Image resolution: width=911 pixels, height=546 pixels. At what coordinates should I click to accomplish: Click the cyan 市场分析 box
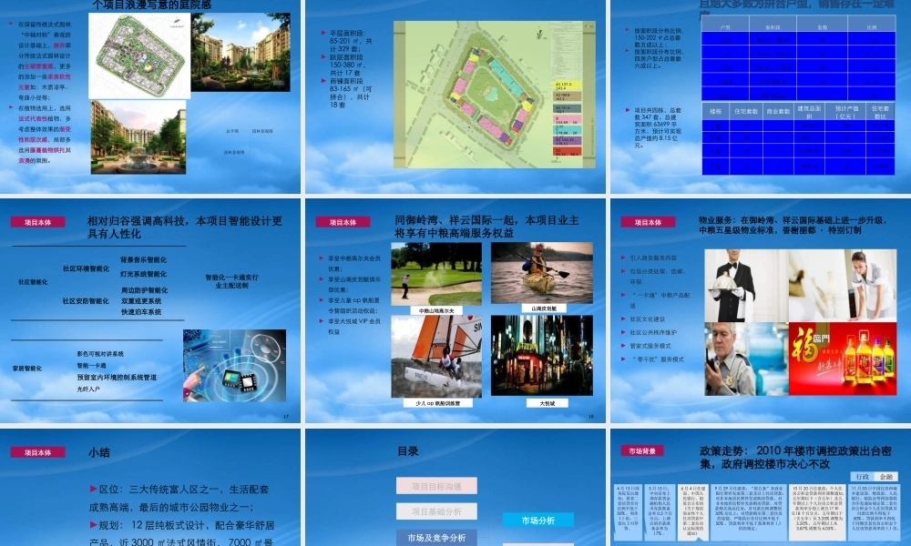coord(538,521)
